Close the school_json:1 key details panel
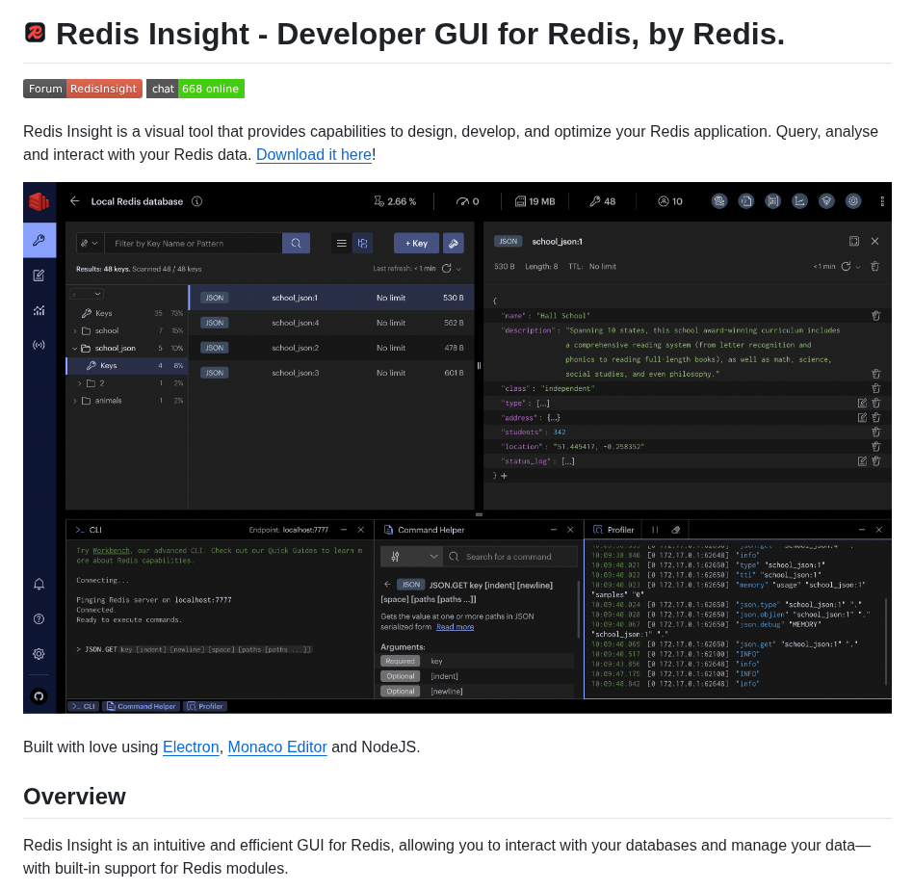Image resolution: width=913 pixels, height=891 pixels. click(875, 241)
